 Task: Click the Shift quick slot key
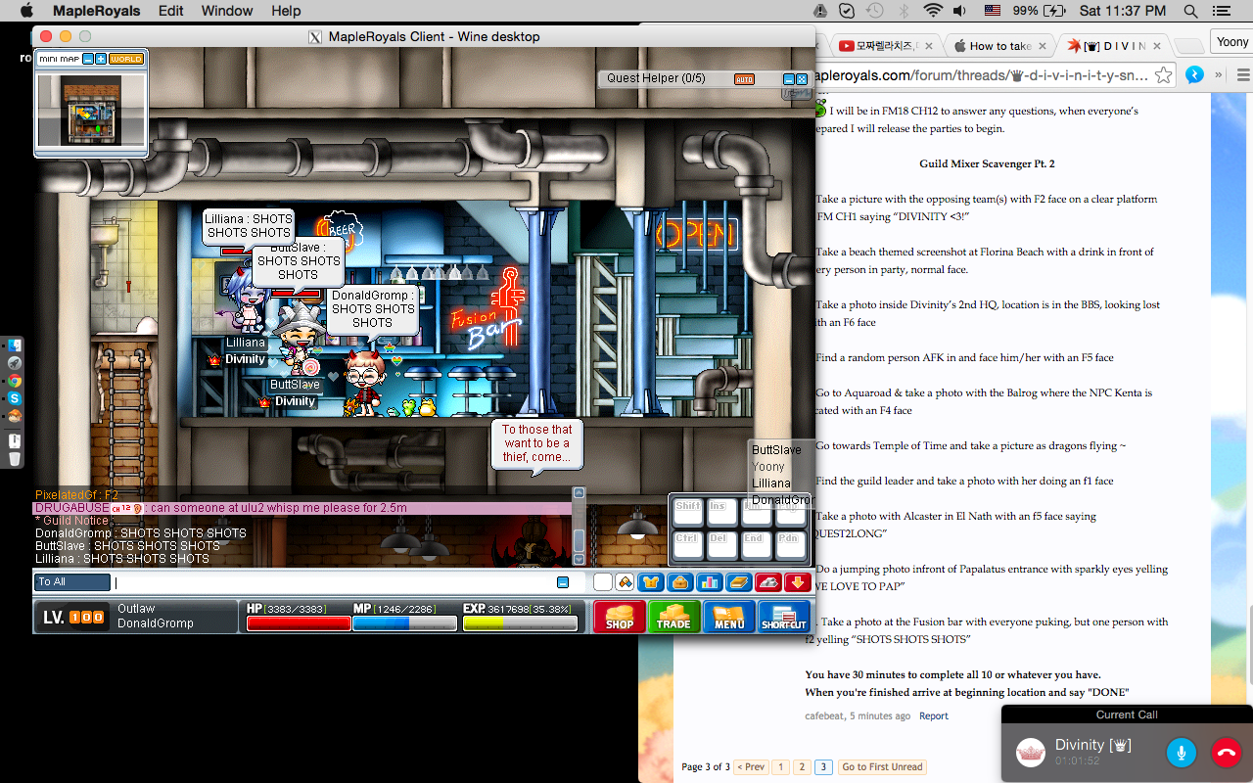pos(688,512)
